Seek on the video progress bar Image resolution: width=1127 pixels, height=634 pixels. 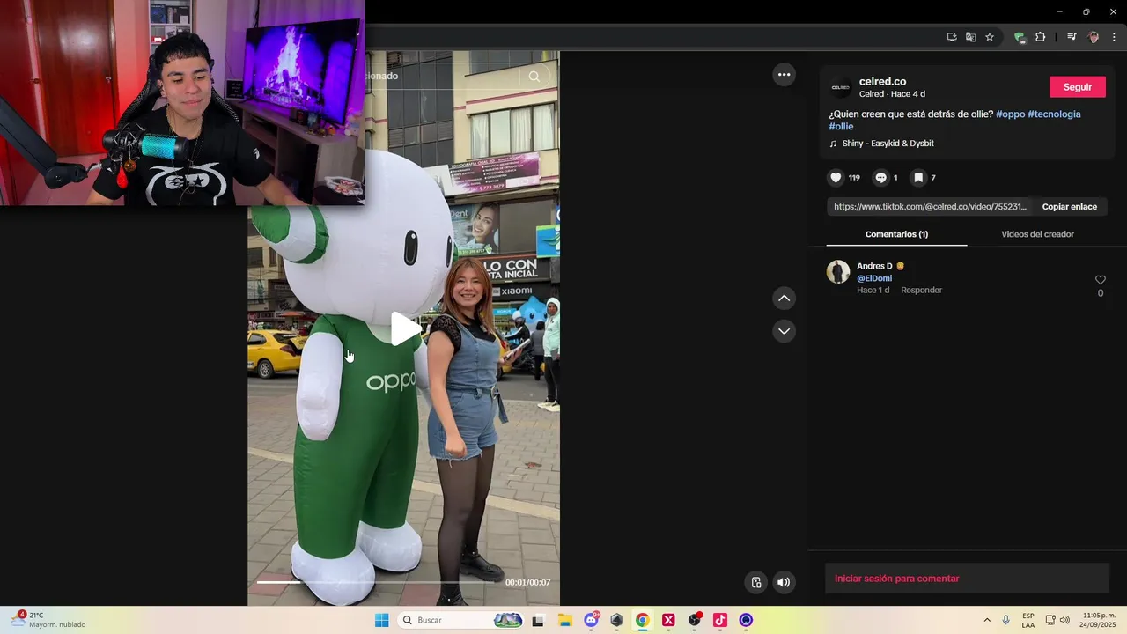[x=378, y=582]
